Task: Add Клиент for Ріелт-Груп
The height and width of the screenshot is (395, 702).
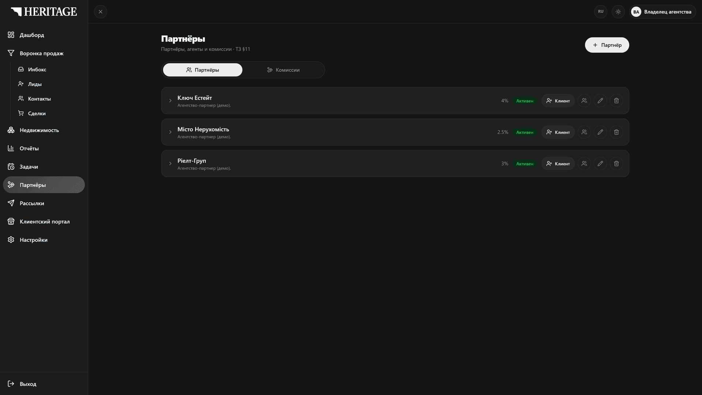Action: [558, 163]
